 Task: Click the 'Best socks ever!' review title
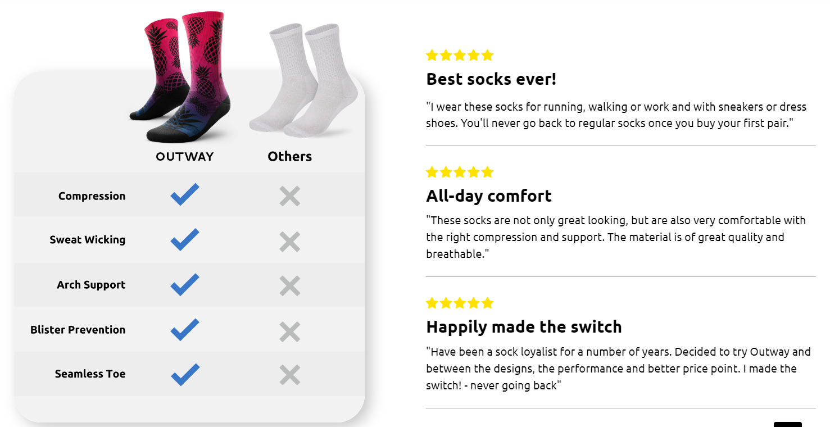(x=491, y=79)
